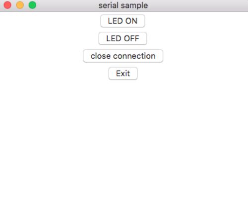The height and width of the screenshot is (198, 248).
Task: Choose close connection to end serial link
Action: (123, 56)
